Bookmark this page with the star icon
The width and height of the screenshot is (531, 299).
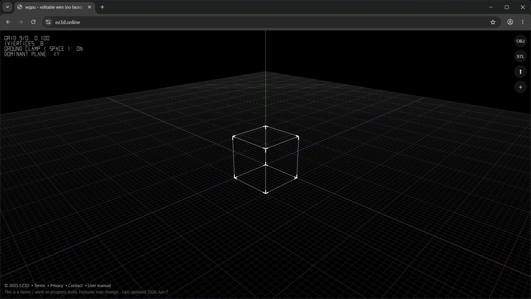[493, 22]
